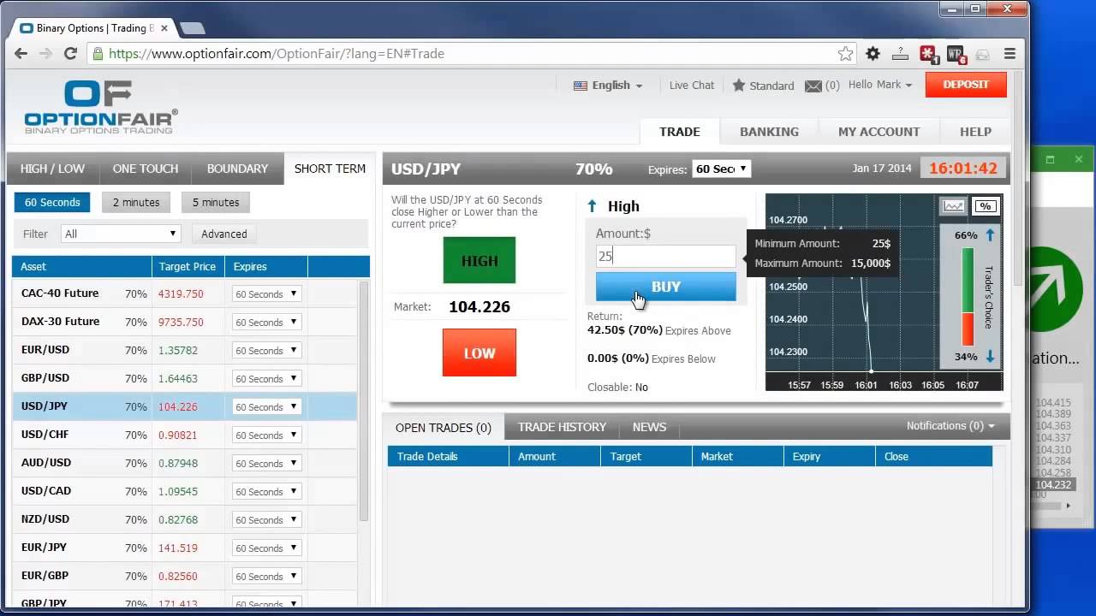Viewport: 1096px width, 616px height.
Task: Open the NEWS tab
Action: [649, 427]
